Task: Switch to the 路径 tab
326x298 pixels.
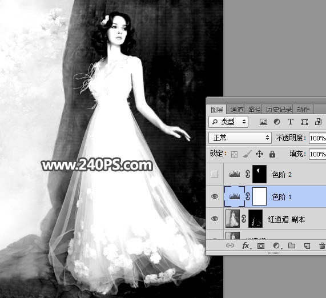Action: tap(254, 110)
